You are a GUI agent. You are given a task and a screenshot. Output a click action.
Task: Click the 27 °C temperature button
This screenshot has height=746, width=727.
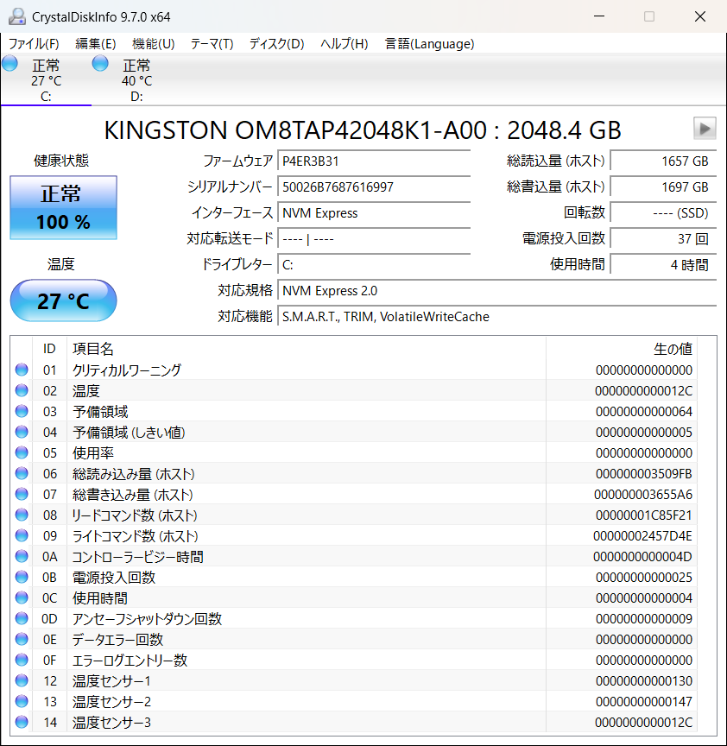(63, 300)
